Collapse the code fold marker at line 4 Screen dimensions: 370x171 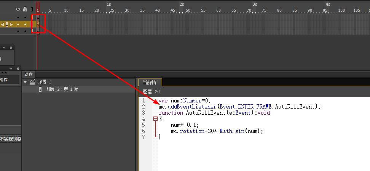155,119
